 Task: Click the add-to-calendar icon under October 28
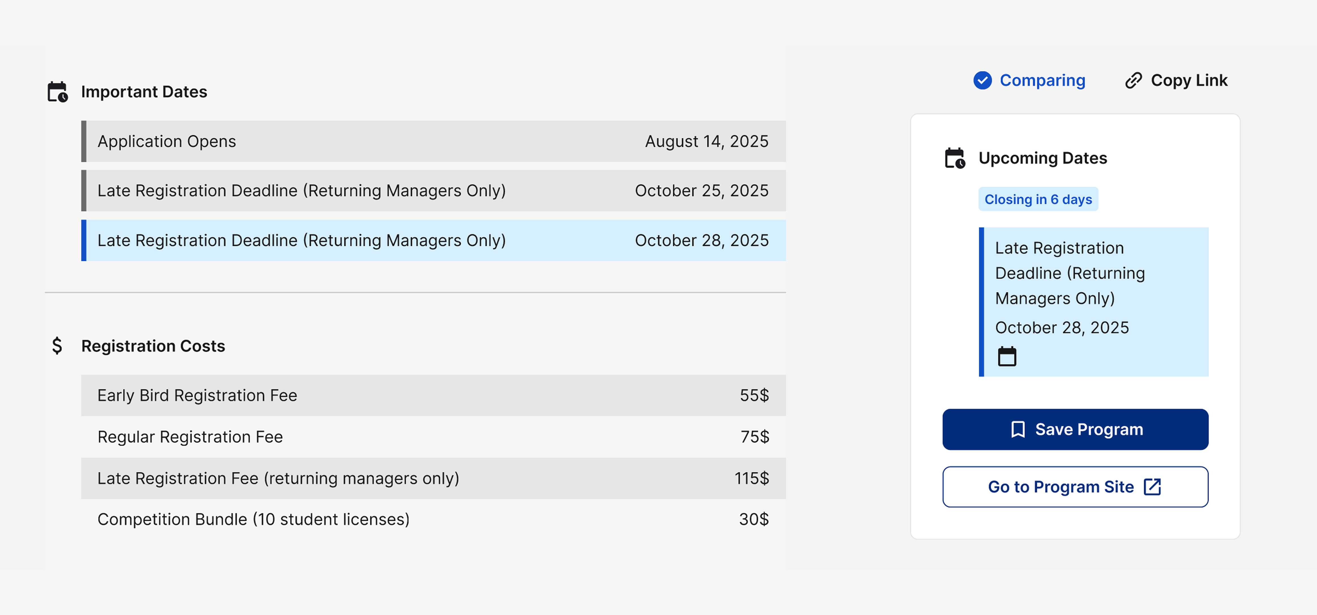click(x=1007, y=356)
